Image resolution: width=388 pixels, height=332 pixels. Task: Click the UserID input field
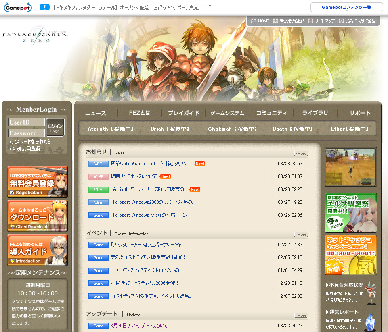click(27, 122)
